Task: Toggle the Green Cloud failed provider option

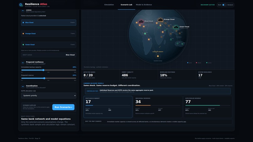Action: [x=49, y=45]
